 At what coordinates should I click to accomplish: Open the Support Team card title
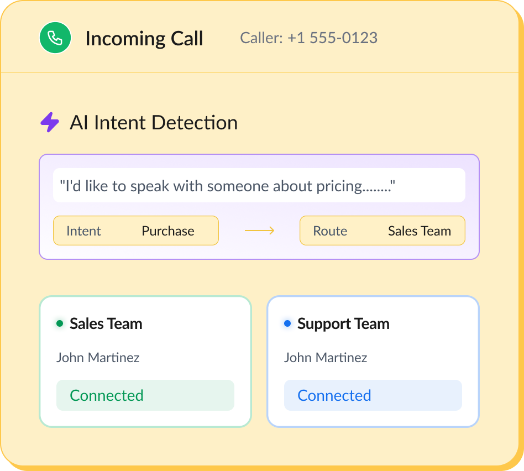[x=343, y=324]
